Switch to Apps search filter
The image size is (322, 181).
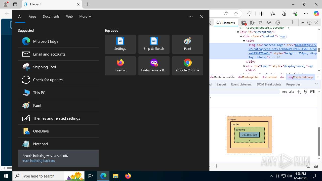tap(32, 16)
